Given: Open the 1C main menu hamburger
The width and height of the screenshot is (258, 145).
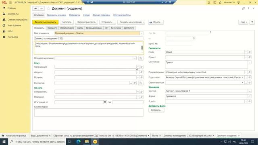Looking at the screenshot, I should coord(10,2).
